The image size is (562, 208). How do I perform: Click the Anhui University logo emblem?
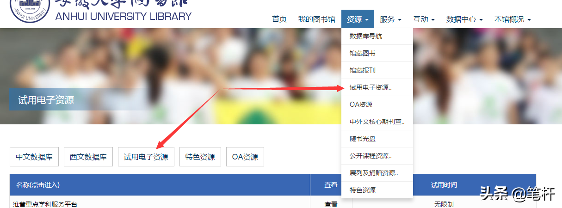(x=30, y=11)
